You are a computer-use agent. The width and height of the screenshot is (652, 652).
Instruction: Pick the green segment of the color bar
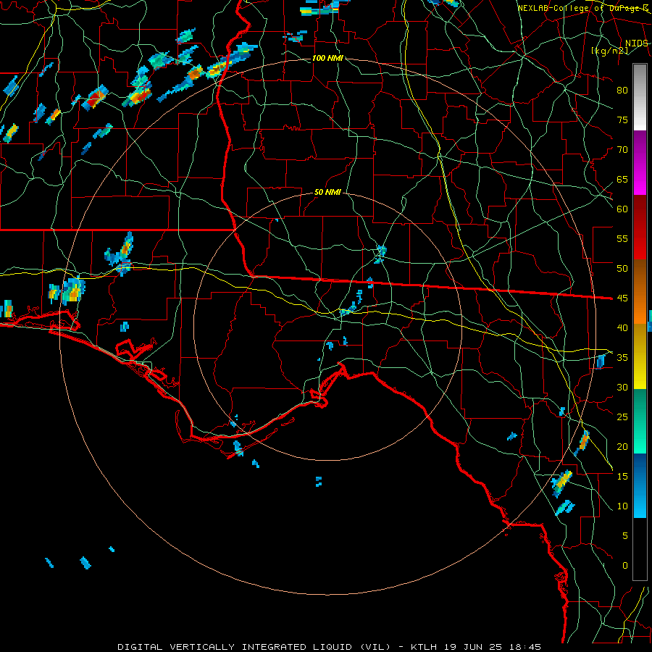click(x=640, y=421)
